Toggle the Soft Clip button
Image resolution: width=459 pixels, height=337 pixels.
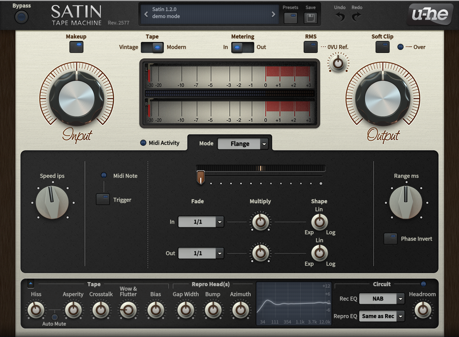(x=383, y=47)
